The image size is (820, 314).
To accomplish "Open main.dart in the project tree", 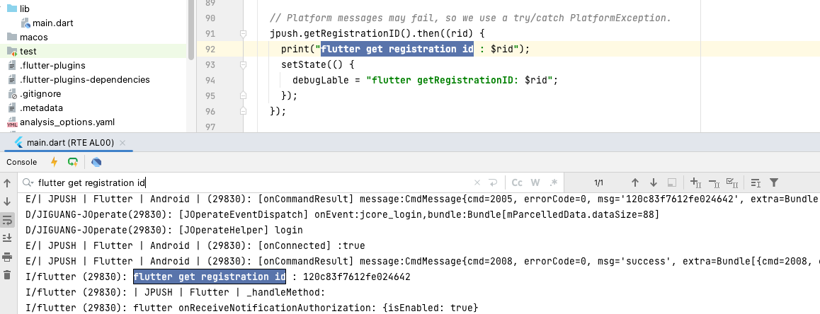I will pos(52,23).
